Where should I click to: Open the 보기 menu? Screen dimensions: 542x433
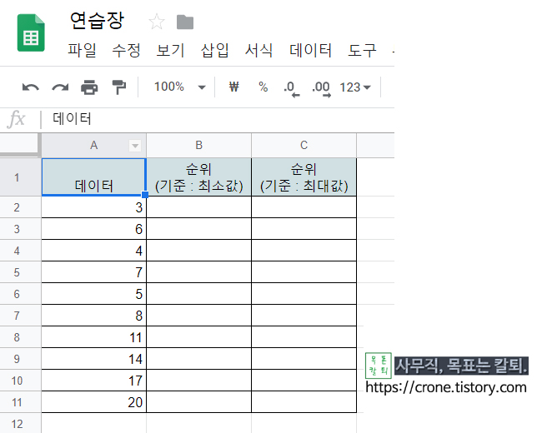click(x=170, y=51)
